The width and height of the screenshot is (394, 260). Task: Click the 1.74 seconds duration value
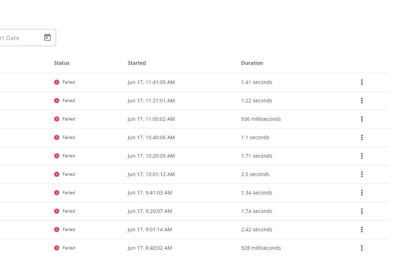[x=256, y=211]
